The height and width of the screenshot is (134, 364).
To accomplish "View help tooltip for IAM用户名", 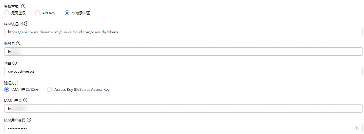I will (x=25, y=100).
